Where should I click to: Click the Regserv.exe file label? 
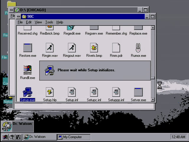(94, 33)
